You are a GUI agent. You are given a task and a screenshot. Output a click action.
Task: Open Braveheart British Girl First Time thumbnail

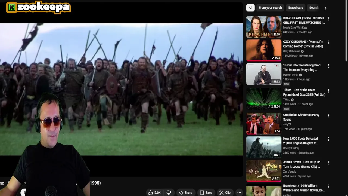click(264, 27)
